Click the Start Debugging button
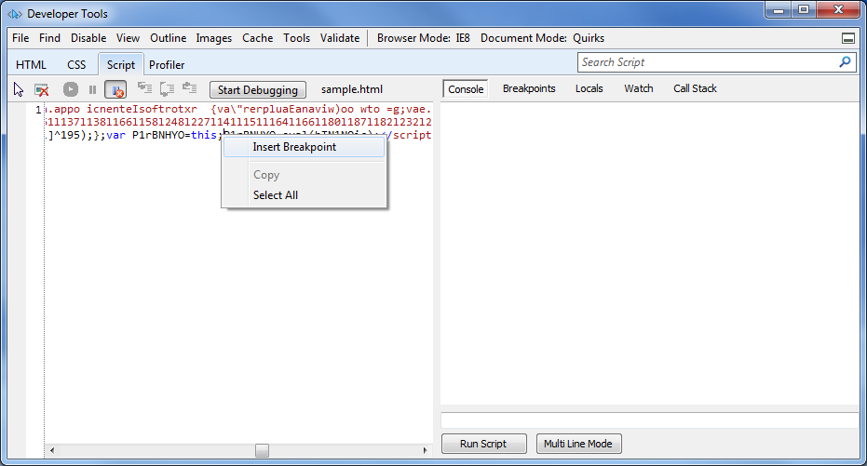This screenshot has height=466, width=867. coord(258,90)
